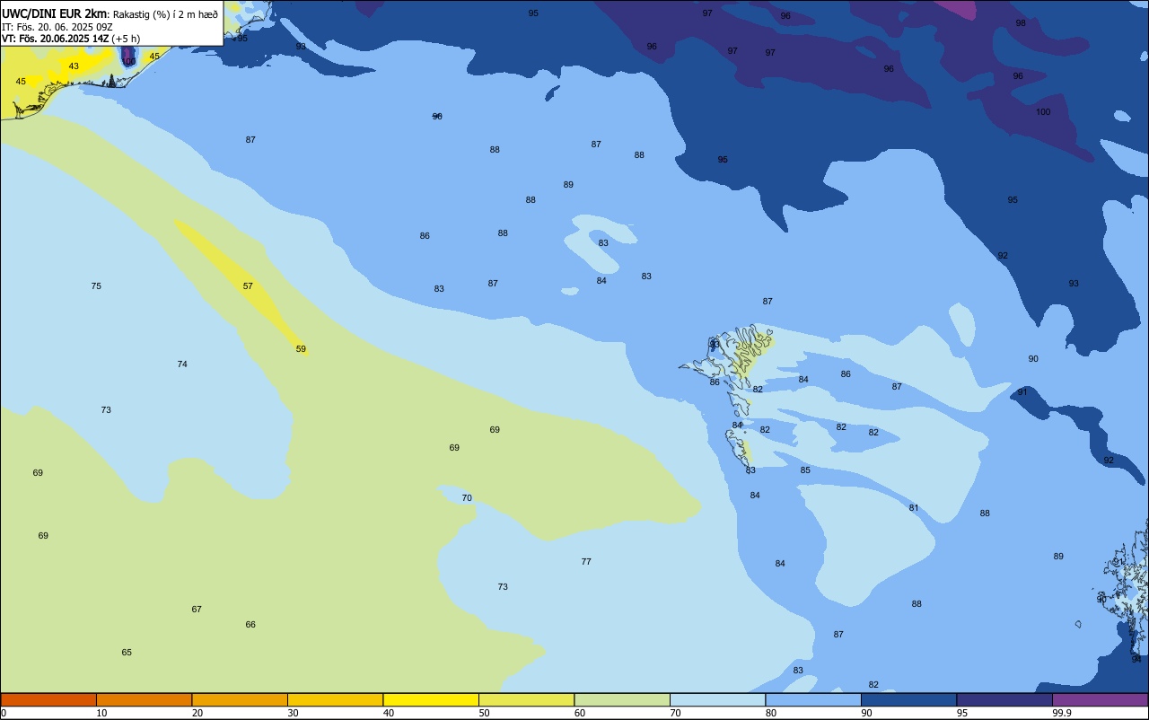This screenshot has width=1149, height=720.
Task: Click the '50' label on the color scale
Action: [484, 713]
